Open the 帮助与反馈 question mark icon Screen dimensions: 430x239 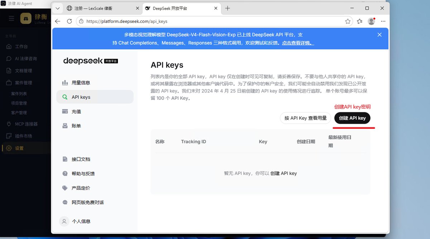point(65,174)
